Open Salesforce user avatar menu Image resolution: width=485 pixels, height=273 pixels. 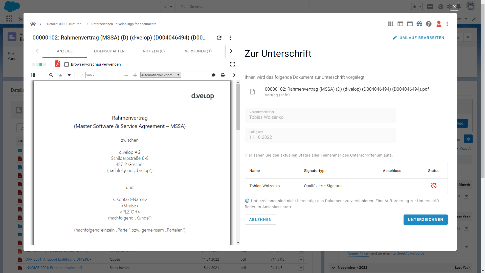(x=471, y=6)
